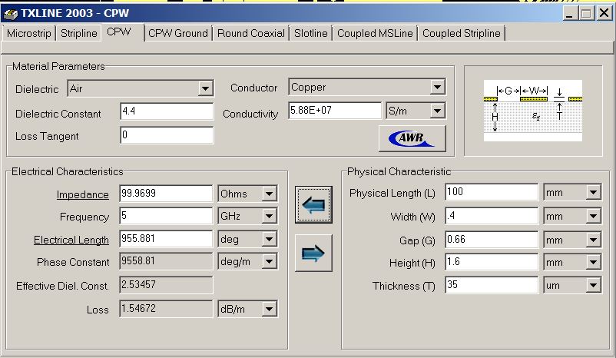Image resolution: width=616 pixels, height=358 pixels.
Task: Click the underlined Electrical Length label
Action: pos(71,240)
